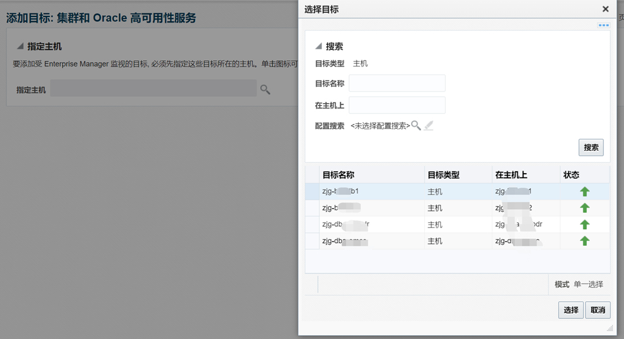The width and height of the screenshot is (624, 339).
Task: Click the 选择 button
Action: coord(570,310)
